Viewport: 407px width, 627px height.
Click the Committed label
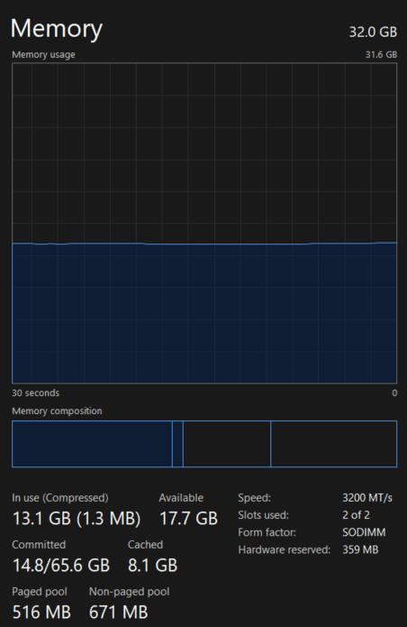click(x=39, y=545)
